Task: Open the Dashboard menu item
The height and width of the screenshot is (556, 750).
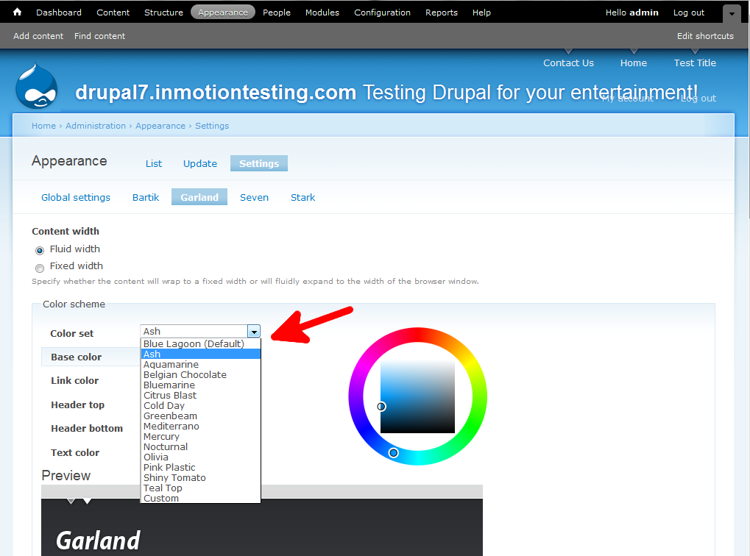Action: pyautogui.click(x=59, y=13)
